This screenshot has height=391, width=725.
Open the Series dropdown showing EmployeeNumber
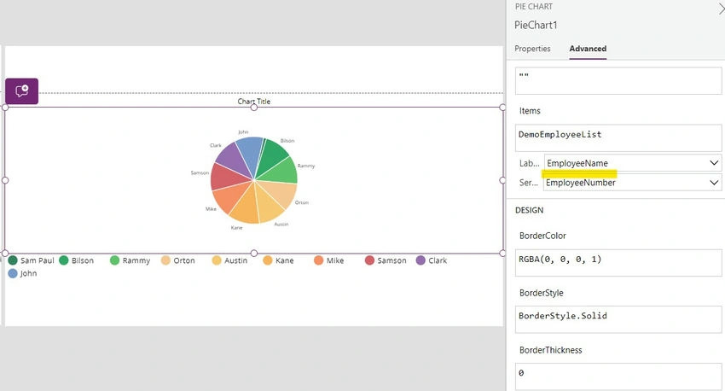coord(632,183)
